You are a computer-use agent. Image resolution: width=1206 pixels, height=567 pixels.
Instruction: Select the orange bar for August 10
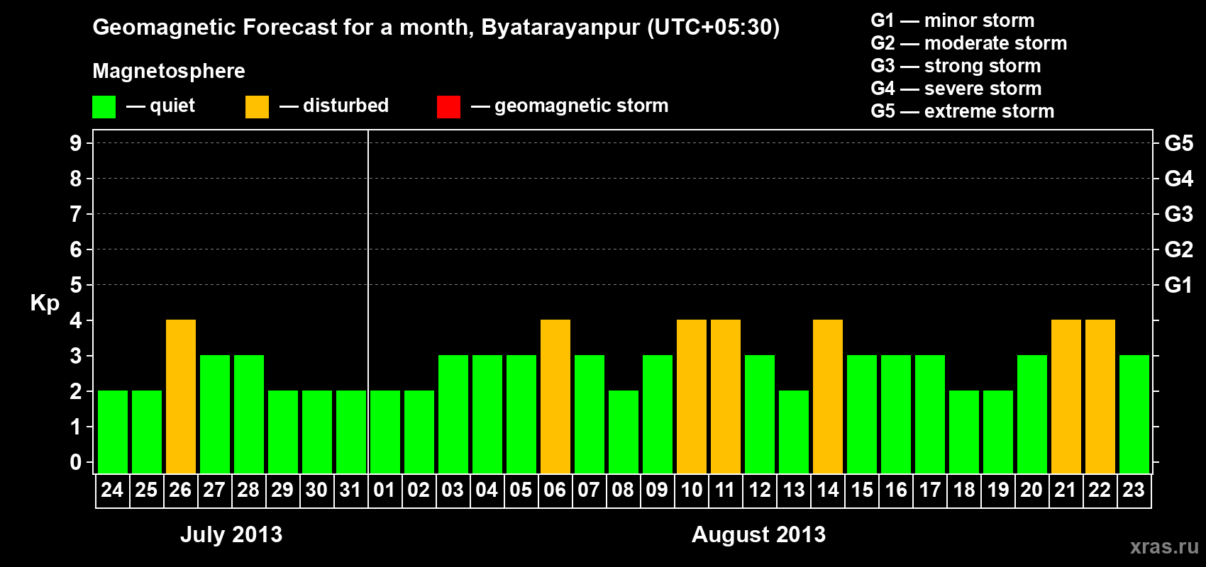point(692,396)
